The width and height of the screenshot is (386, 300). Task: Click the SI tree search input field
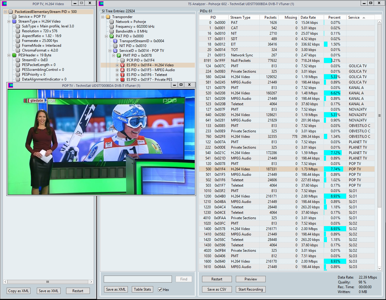tap(138, 279)
